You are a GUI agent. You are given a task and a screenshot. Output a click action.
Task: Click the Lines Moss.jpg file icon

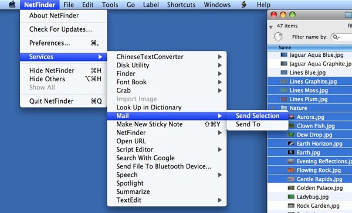coord(284,91)
